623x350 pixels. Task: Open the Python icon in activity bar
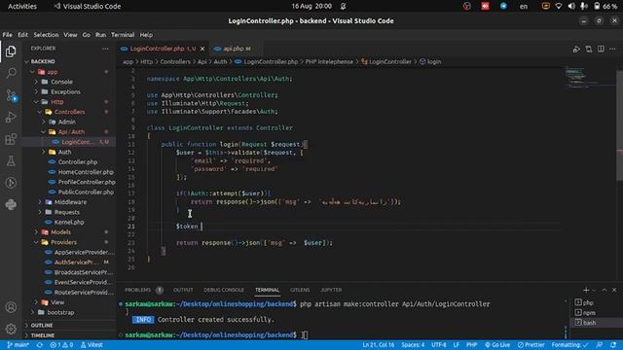click(11, 204)
